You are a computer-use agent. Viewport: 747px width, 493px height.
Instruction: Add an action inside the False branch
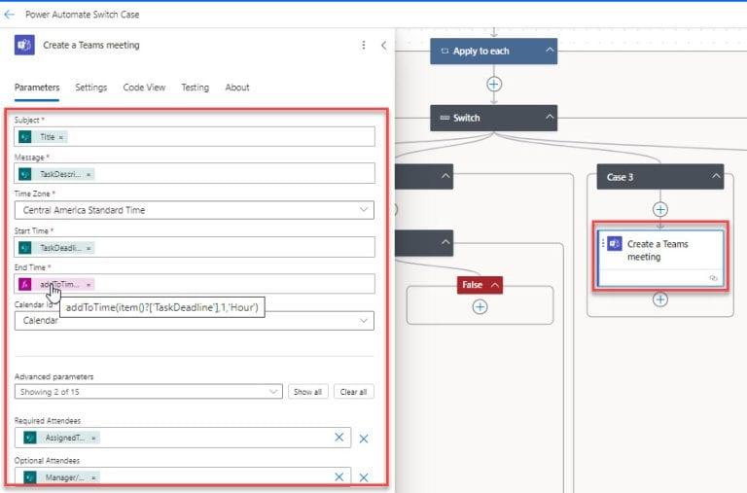[x=480, y=307]
